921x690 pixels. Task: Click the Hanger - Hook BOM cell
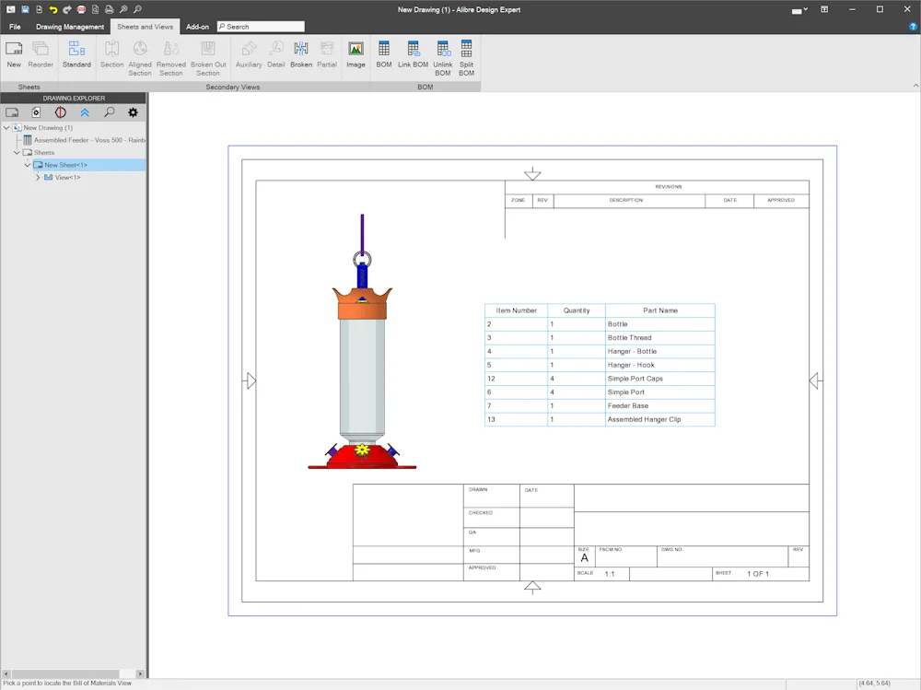(x=660, y=365)
